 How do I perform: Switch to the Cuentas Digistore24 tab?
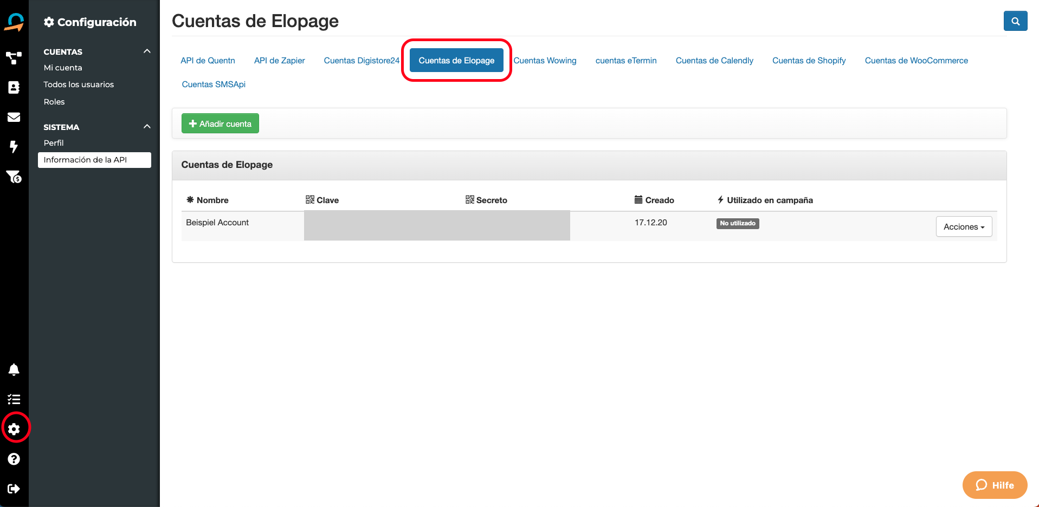coord(362,60)
